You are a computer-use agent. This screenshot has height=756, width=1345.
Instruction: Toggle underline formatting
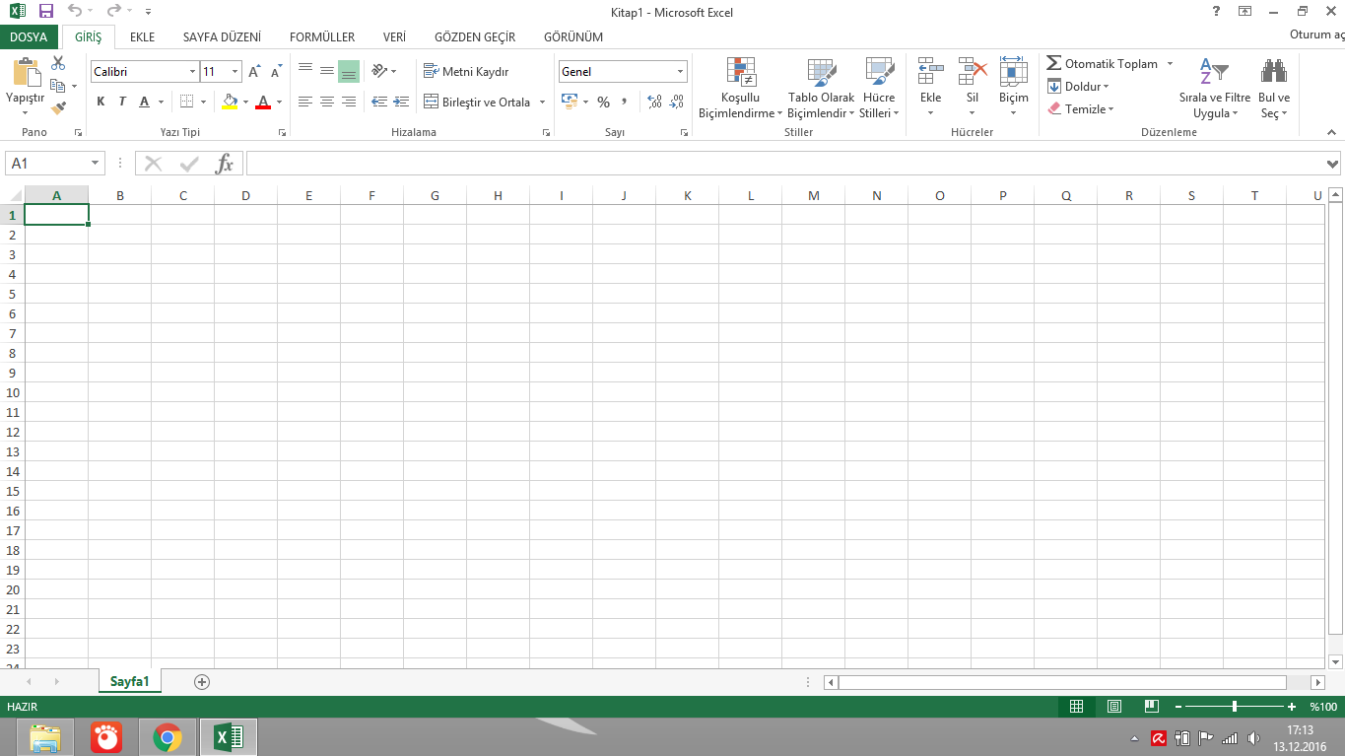click(145, 102)
